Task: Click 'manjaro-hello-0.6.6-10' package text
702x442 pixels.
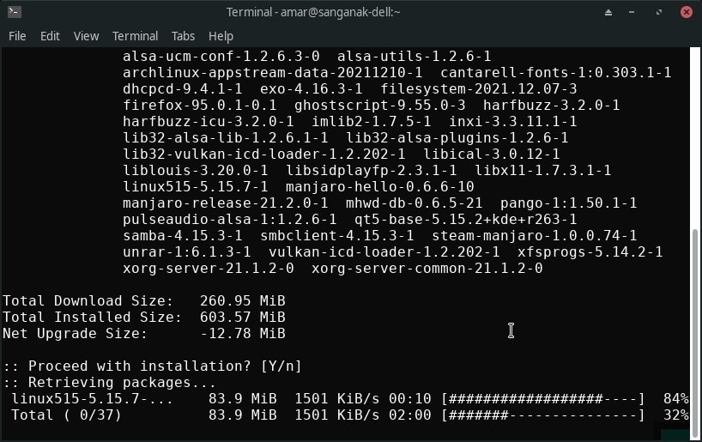Action: [x=379, y=187]
